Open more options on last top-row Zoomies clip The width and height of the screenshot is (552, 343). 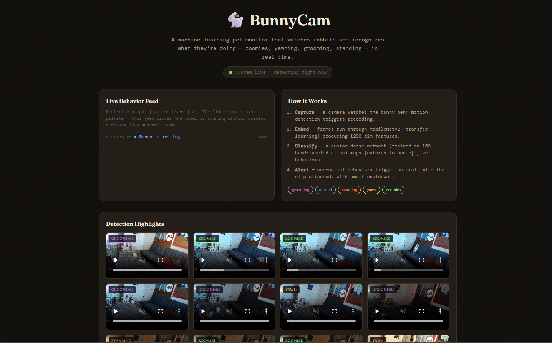tap(440, 260)
